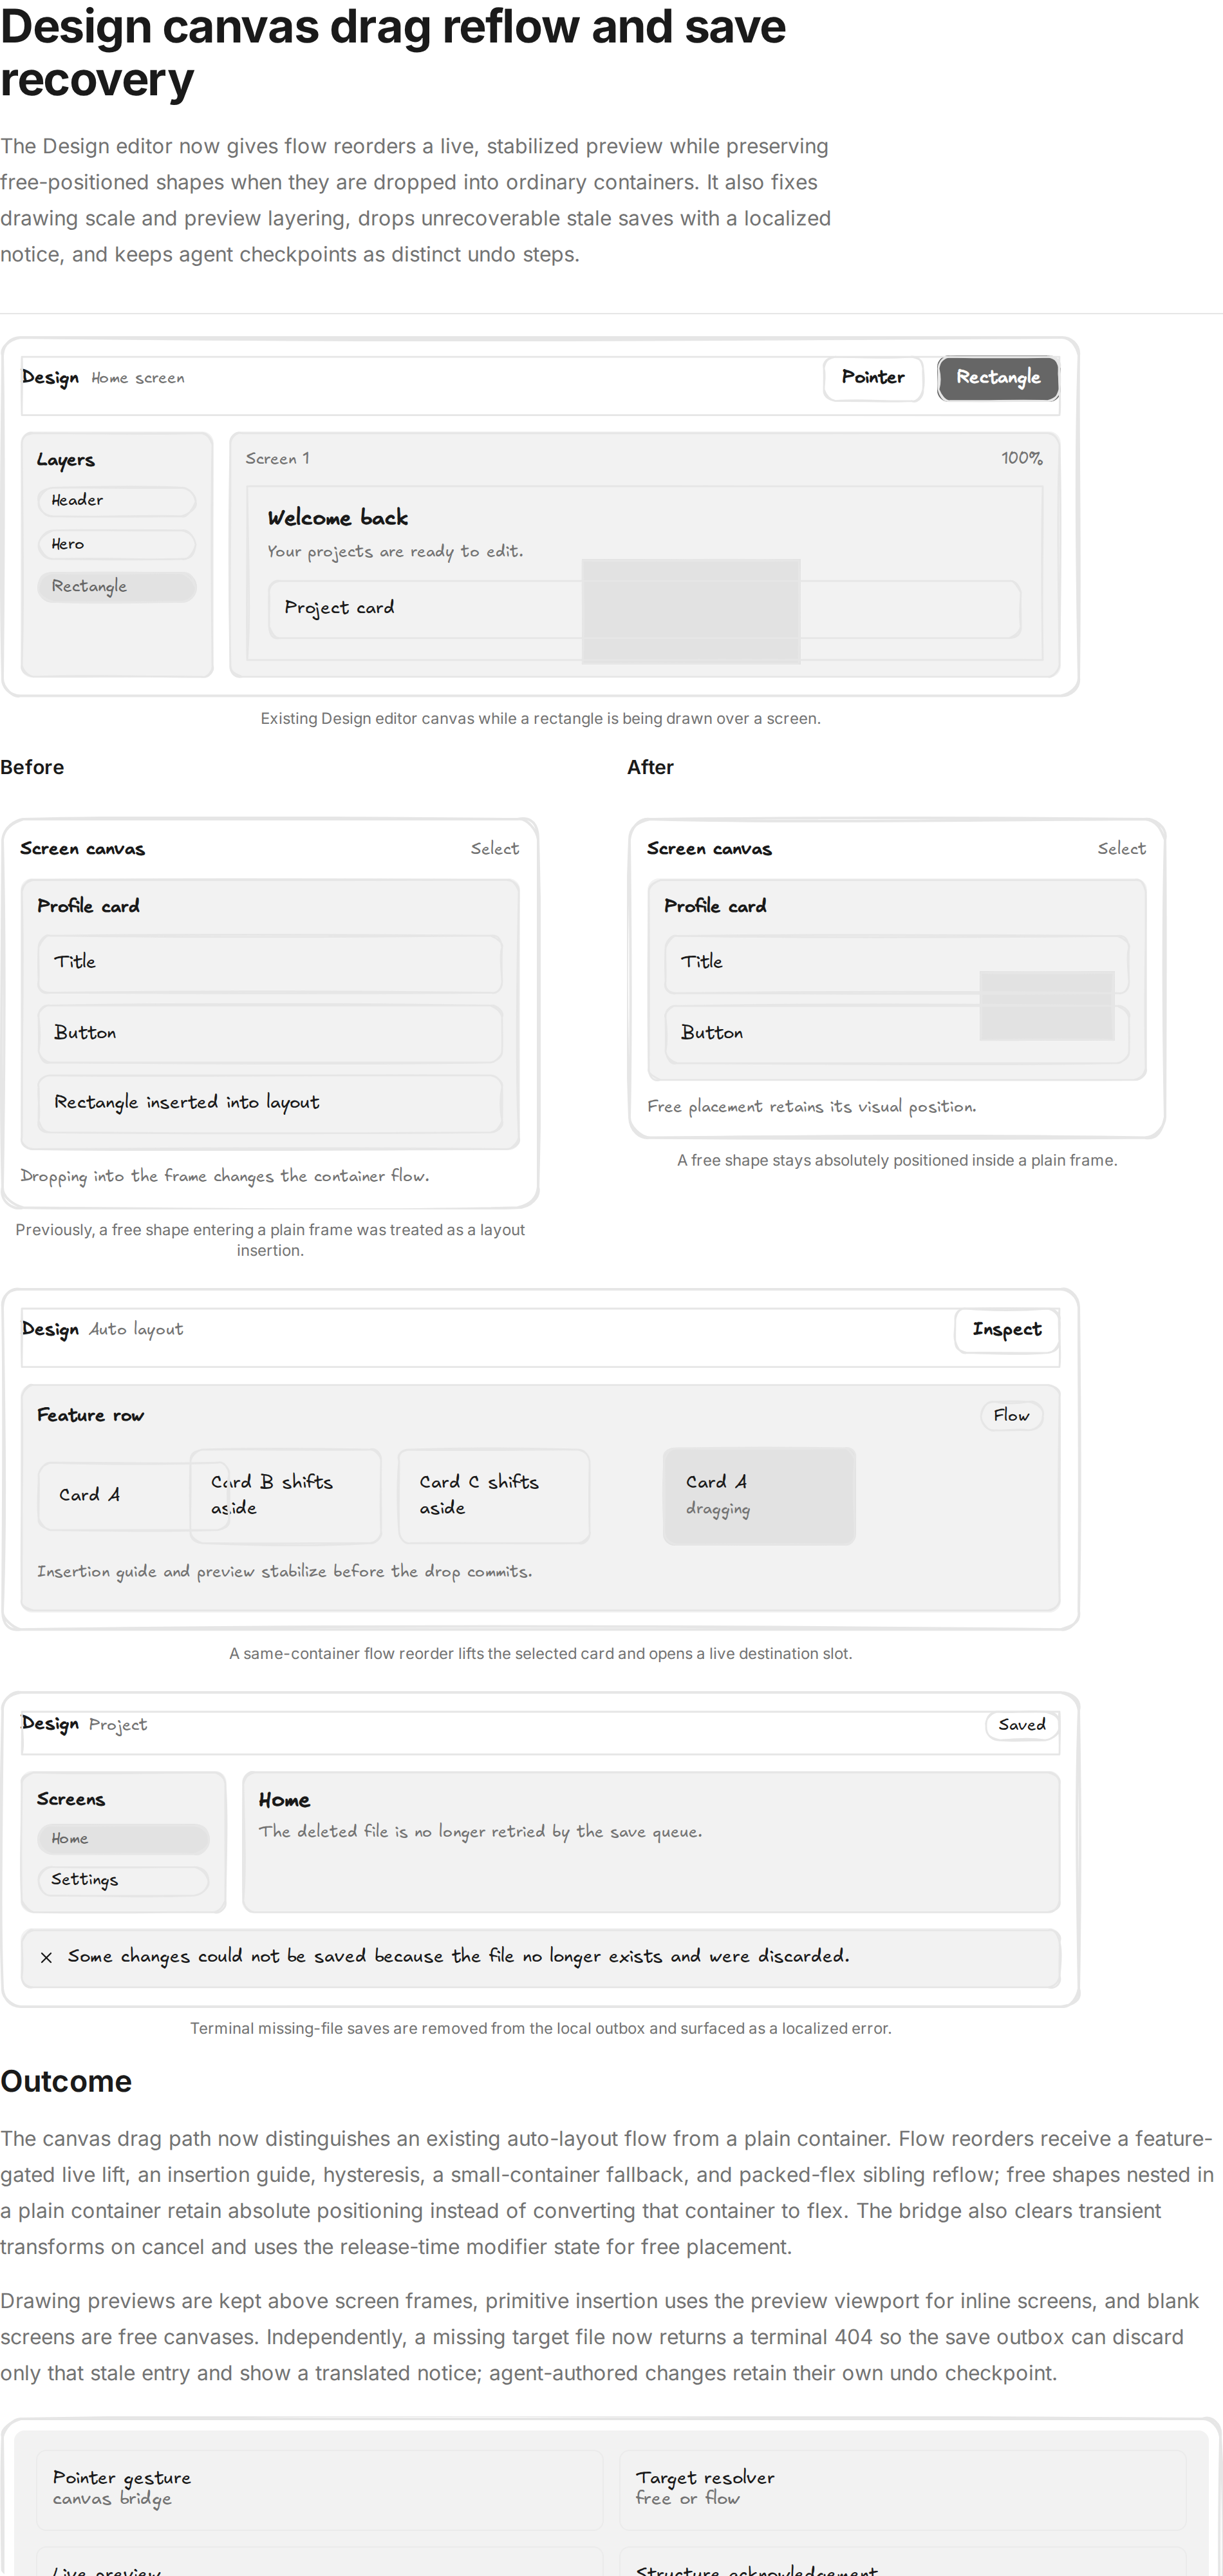Click the Button row in Before profile card
Viewport: 1223px width, 2576px height.
pos(270,1034)
